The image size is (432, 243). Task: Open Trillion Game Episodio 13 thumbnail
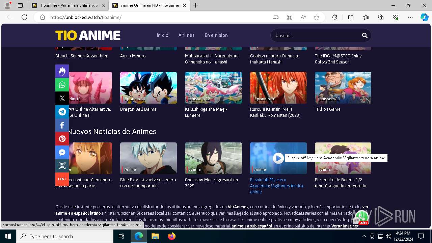pyautogui.click(x=343, y=88)
